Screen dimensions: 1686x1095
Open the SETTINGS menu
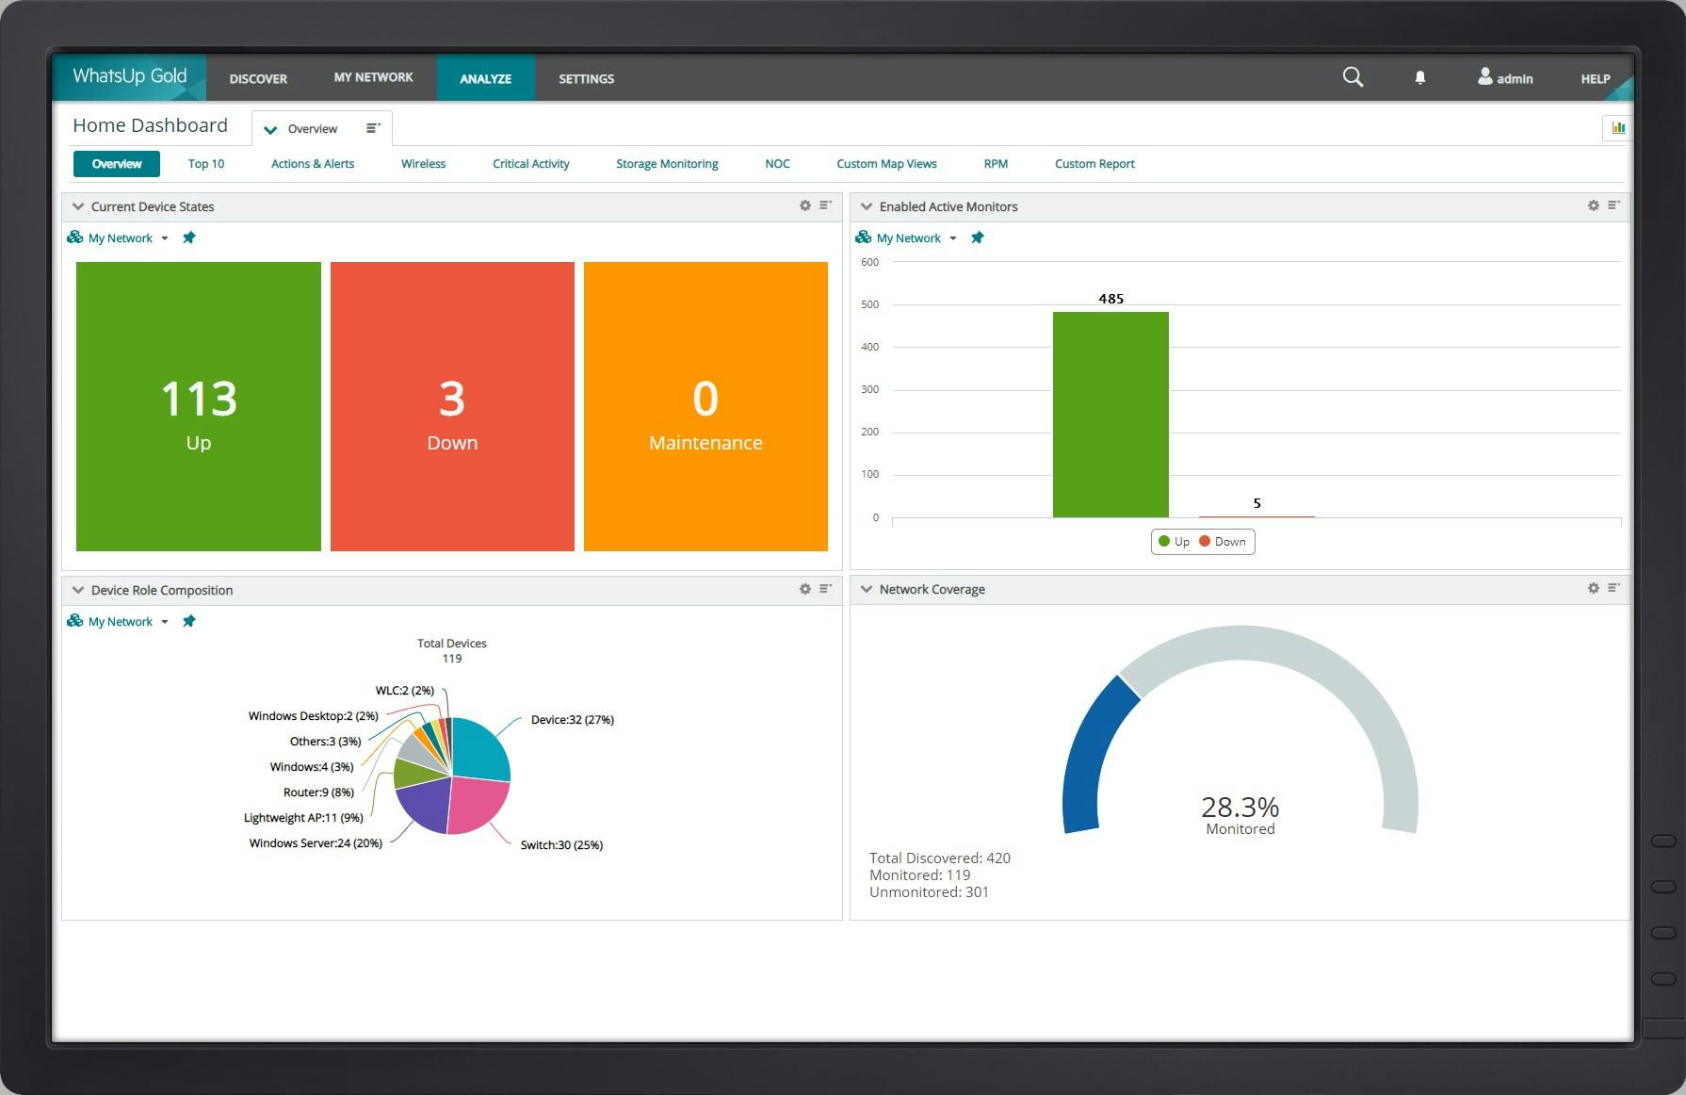(x=586, y=78)
